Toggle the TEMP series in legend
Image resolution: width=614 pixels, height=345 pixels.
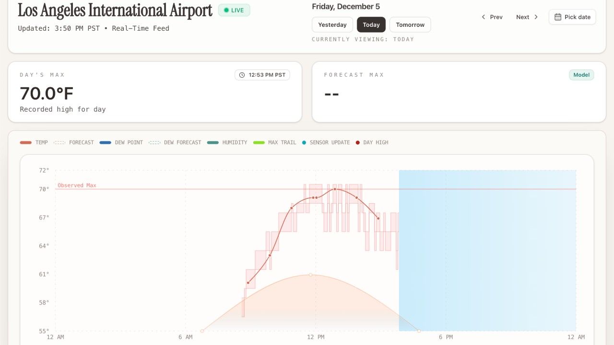pos(34,142)
